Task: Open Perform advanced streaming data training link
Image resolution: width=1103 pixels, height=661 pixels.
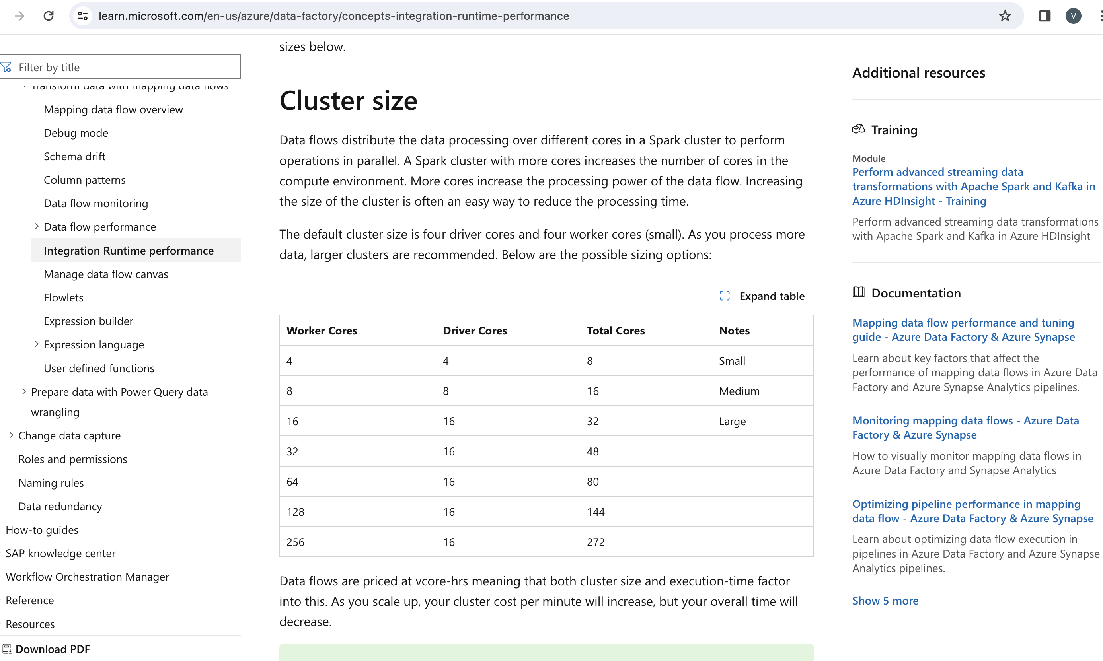Action: click(x=973, y=186)
